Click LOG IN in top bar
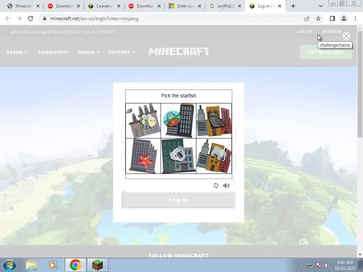 tap(303, 32)
